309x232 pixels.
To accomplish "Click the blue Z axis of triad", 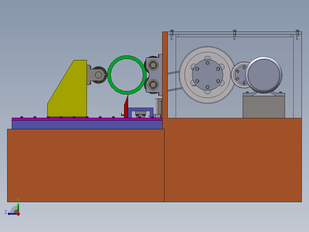I will pyautogui.click(x=12, y=214).
